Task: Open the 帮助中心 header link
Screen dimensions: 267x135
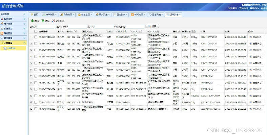Action: [x=254, y=8]
